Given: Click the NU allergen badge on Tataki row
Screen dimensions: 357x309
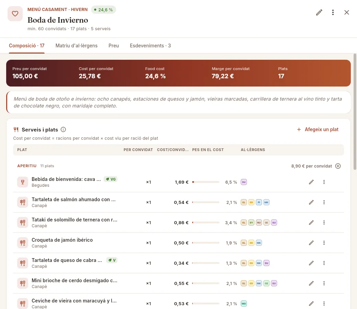Looking at the screenshot, I should [259, 222].
